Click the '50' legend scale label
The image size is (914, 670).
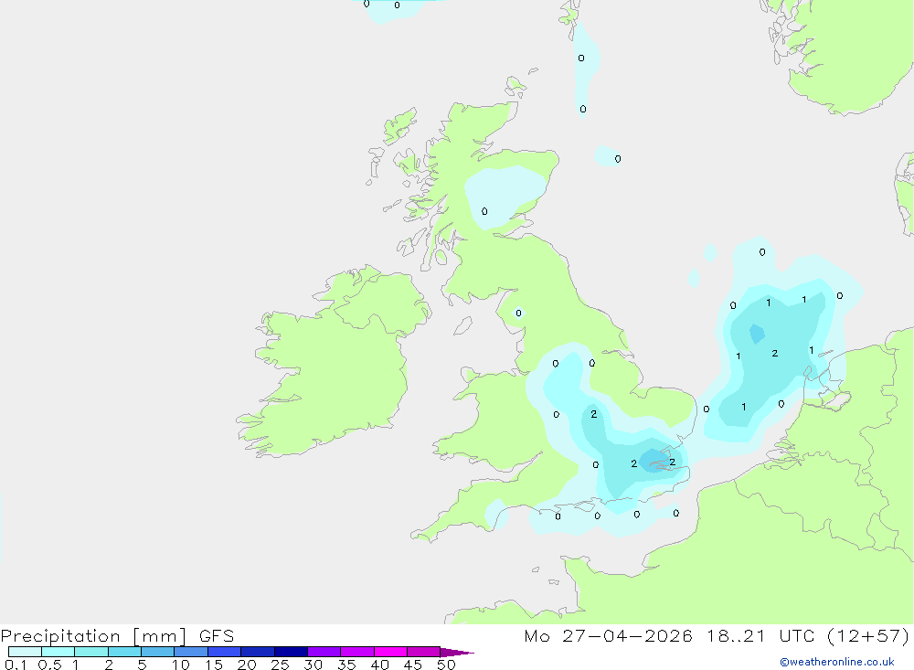tap(446, 665)
